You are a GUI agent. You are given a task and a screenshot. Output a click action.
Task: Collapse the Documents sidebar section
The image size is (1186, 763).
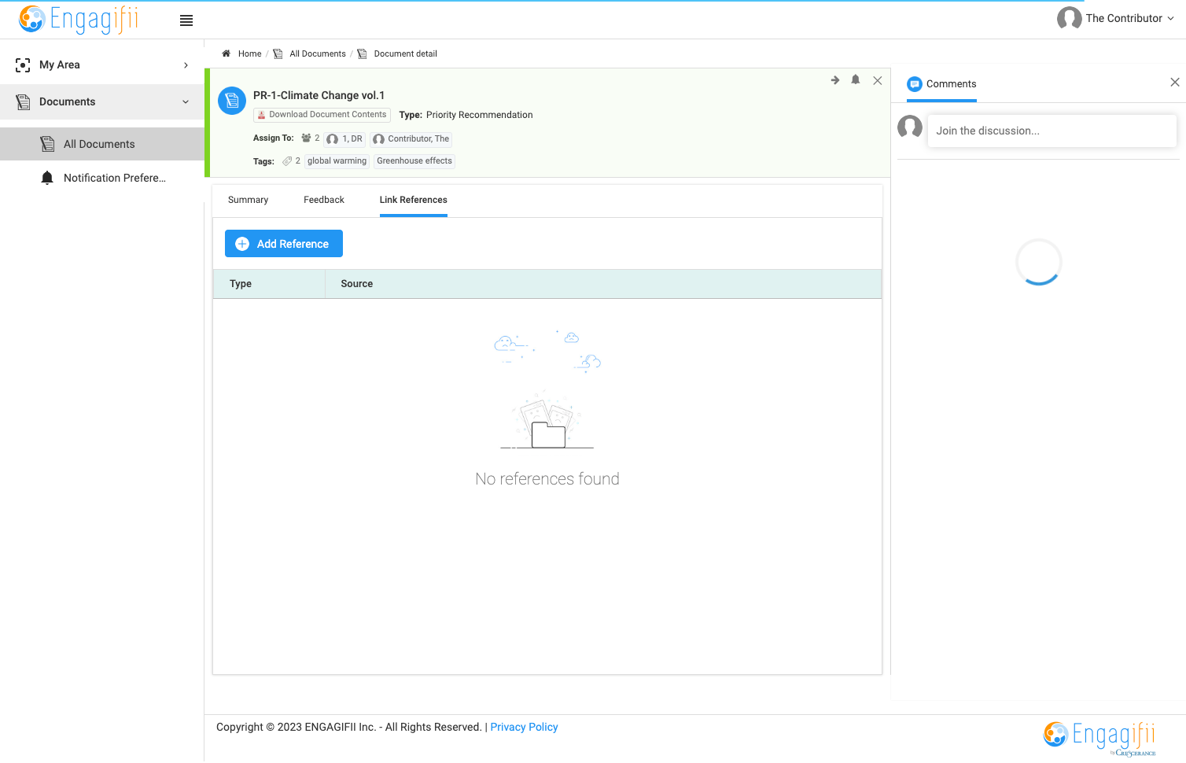tap(102, 101)
